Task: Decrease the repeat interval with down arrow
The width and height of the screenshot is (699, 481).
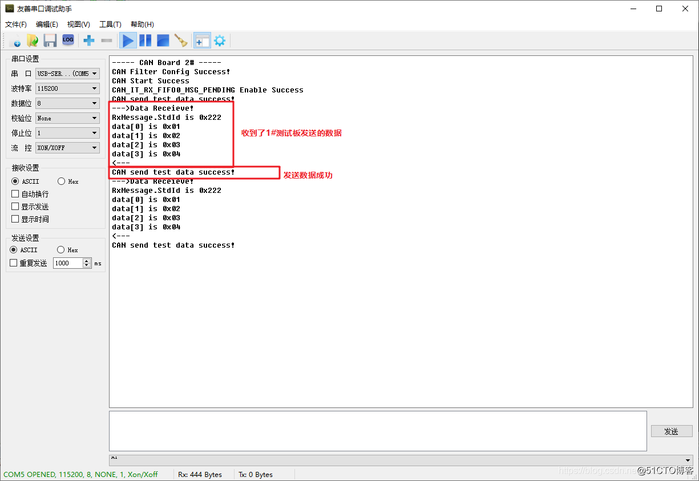Action: [x=87, y=265]
